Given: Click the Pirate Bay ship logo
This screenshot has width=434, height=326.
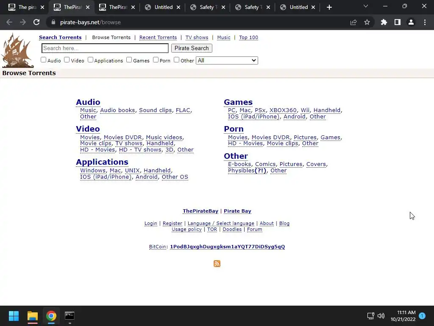Looking at the screenshot, I should [x=18, y=50].
